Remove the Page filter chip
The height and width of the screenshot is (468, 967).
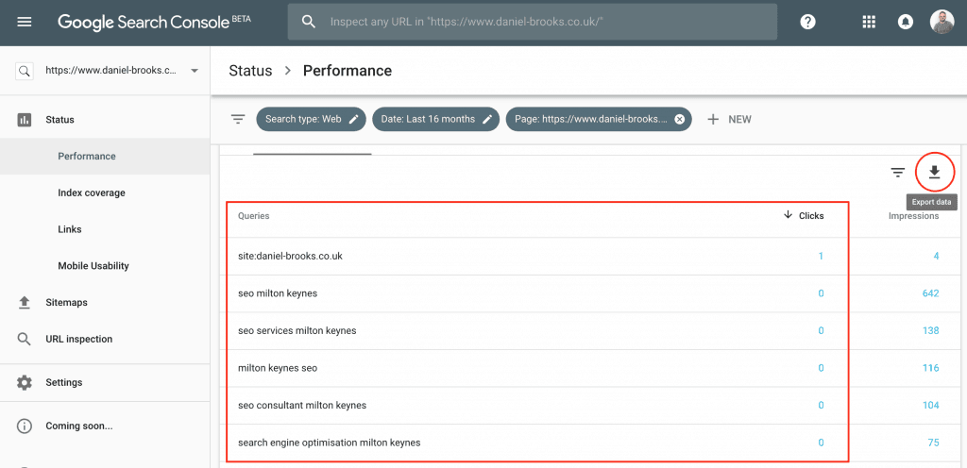coord(680,120)
